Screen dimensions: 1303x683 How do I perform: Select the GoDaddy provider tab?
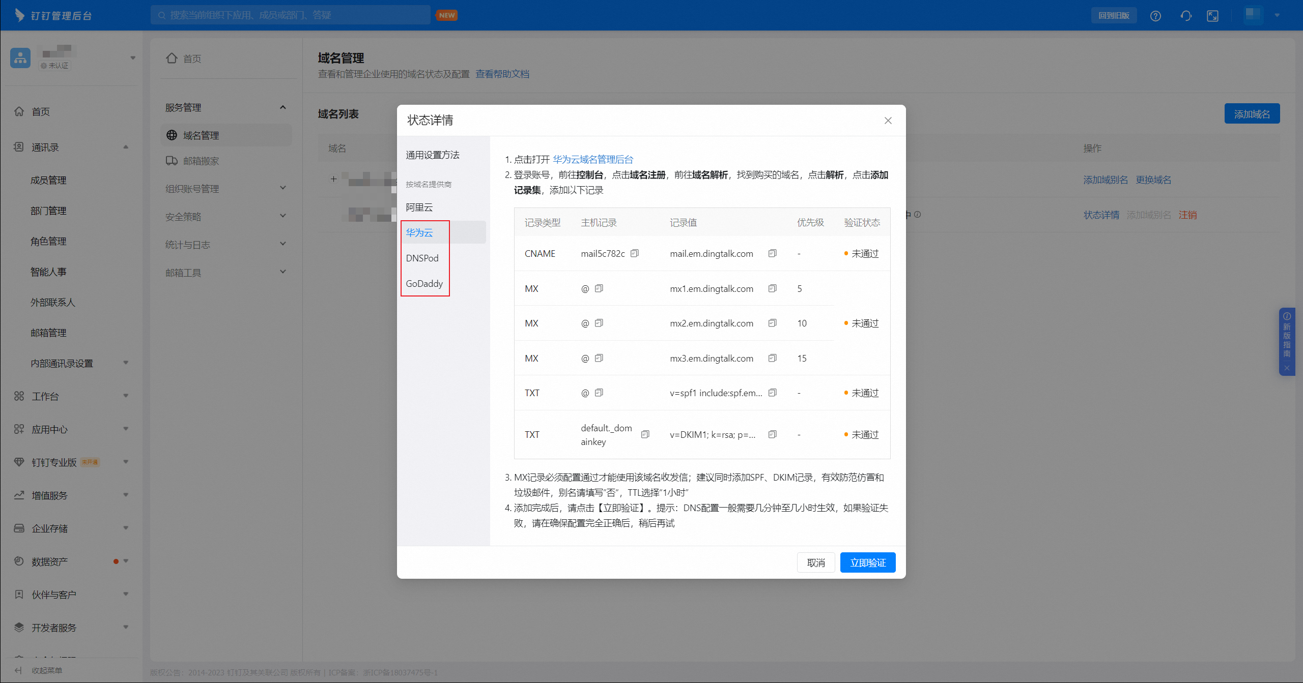tap(424, 283)
